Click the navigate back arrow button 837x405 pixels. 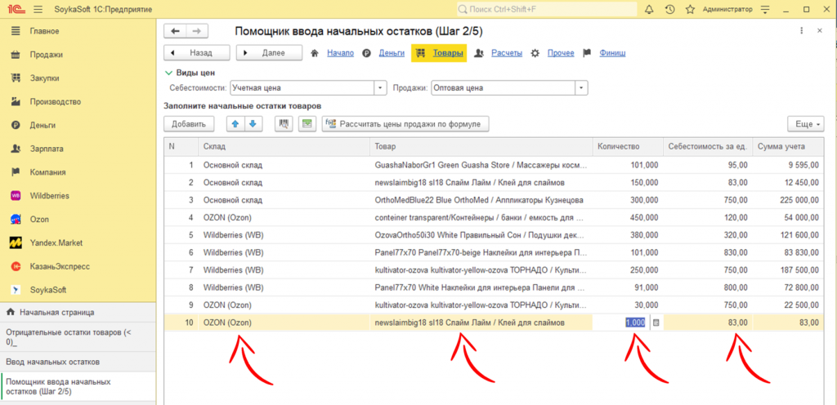(176, 31)
